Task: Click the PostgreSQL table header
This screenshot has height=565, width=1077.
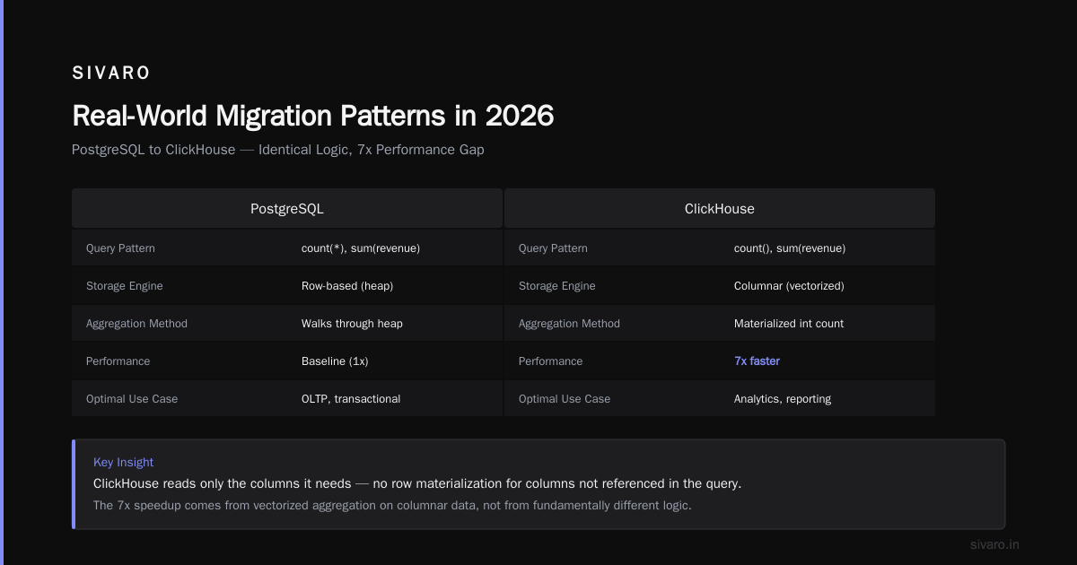Action: [x=287, y=208]
